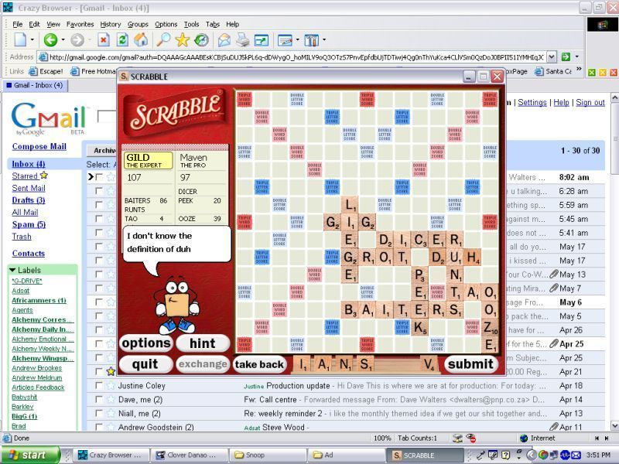This screenshot has width=619, height=464.
Task: Expand the Links bar overflow chevron
Action: tap(579, 70)
